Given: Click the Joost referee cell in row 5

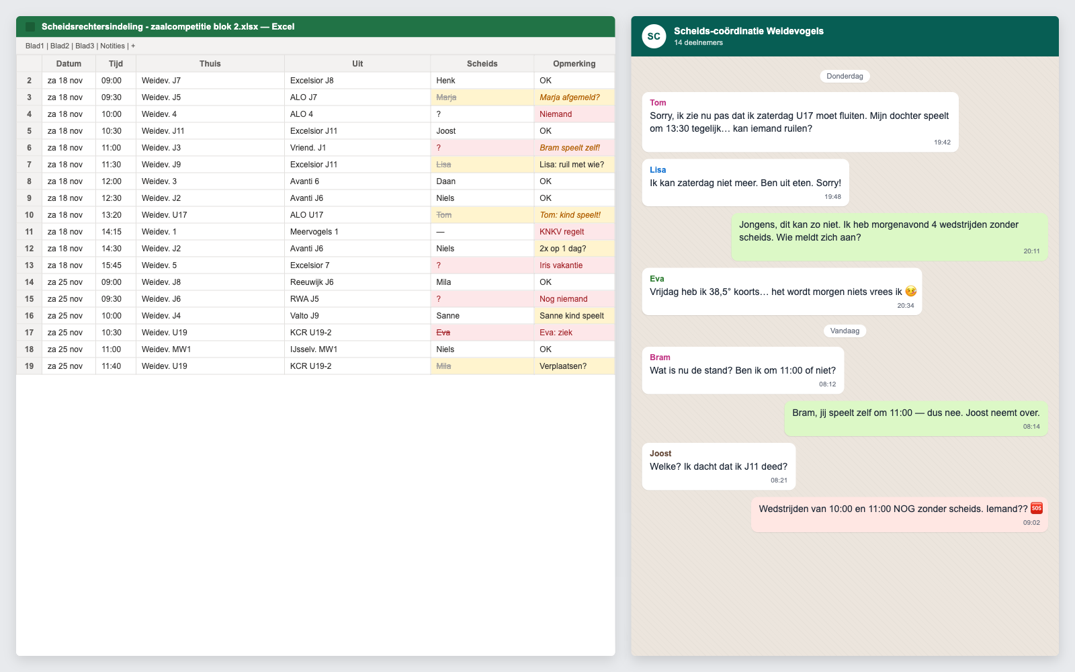Looking at the screenshot, I should click(x=482, y=131).
